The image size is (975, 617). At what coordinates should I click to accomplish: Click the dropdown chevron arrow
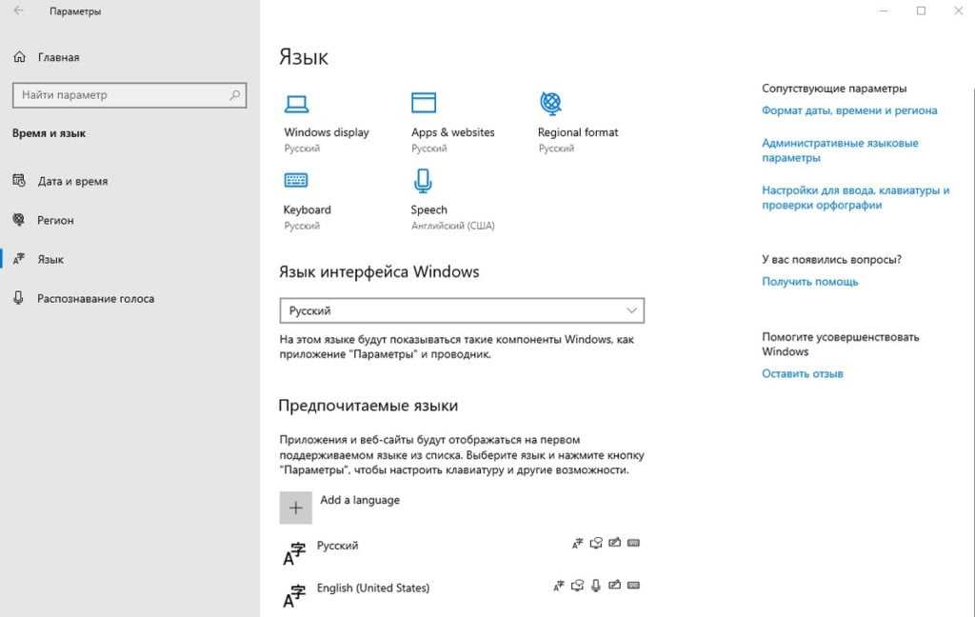click(x=632, y=311)
